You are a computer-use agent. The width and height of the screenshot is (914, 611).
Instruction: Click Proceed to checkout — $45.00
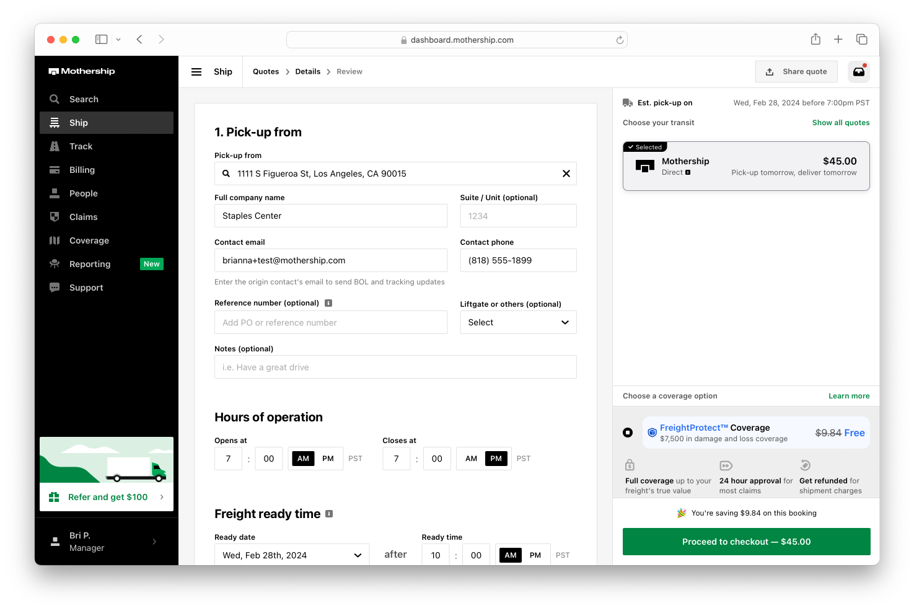tap(747, 542)
